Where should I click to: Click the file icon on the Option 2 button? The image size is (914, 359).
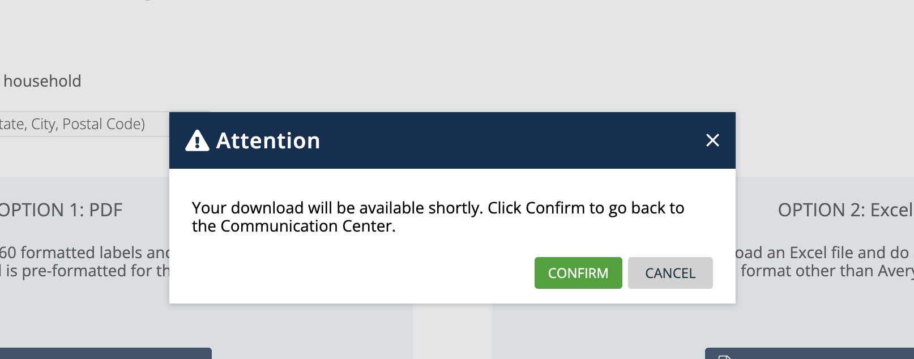click(724, 356)
